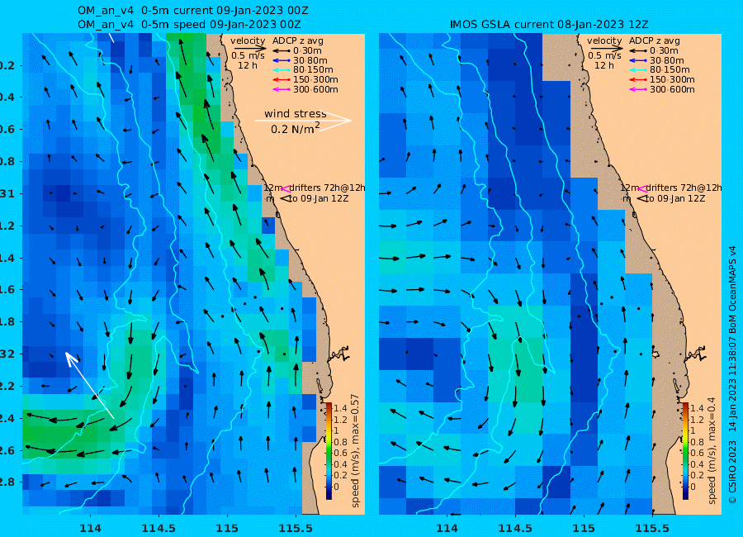Click the '0-30m' label in right panel legend
The image size is (743, 537).
(664, 50)
